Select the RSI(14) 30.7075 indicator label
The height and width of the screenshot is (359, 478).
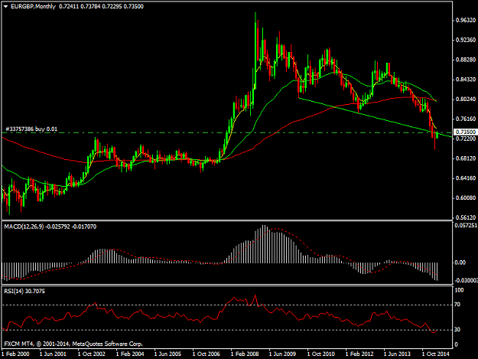(24, 292)
